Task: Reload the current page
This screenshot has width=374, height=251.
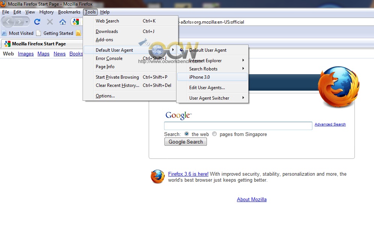Action: click(37, 22)
